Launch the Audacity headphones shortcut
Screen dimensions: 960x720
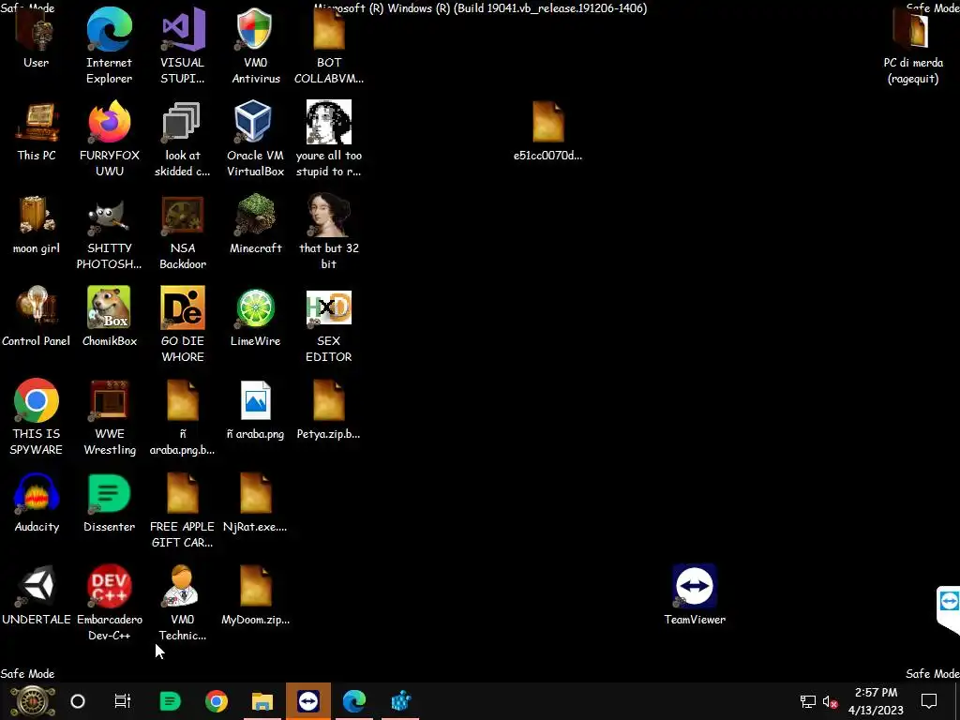coord(37,494)
